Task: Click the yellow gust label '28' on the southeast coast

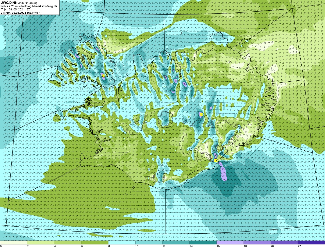Action: coord(215,161)
